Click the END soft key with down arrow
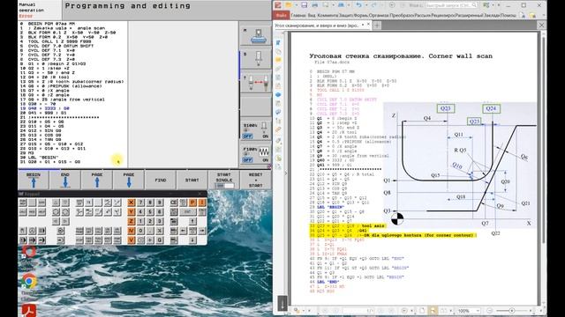Viewport: 565px width, 317px height. pos(65,180)
